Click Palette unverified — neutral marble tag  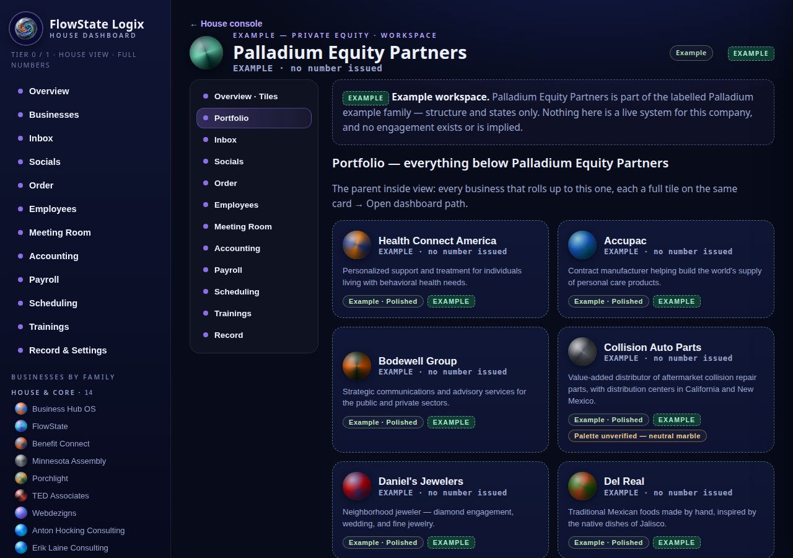pos(637,436)
